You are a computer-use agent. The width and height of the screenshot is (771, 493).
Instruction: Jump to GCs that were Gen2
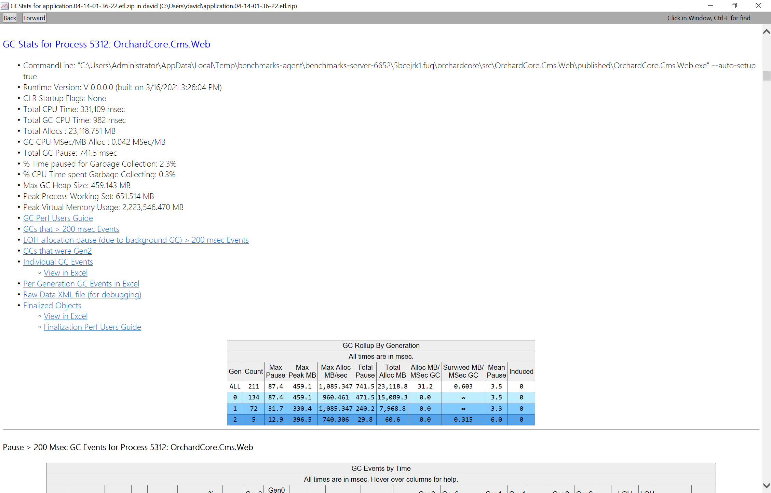57,251
